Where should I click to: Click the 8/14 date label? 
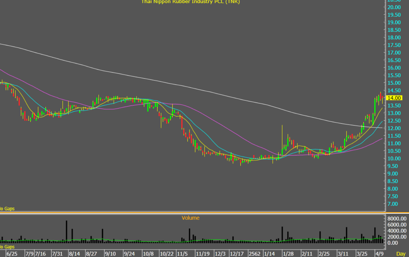[74, 253]
